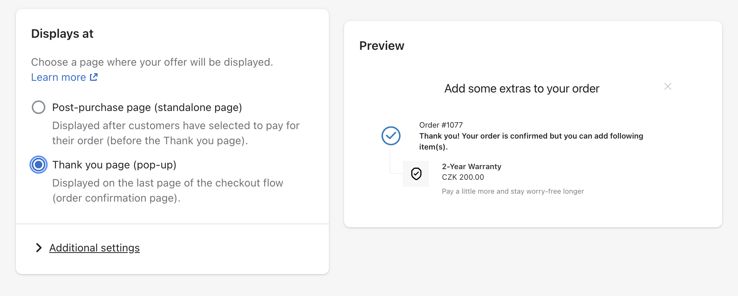Viewport: 738px width, 296px height.
Task: Click the Preview heading
Action: (x=382, y=46)
